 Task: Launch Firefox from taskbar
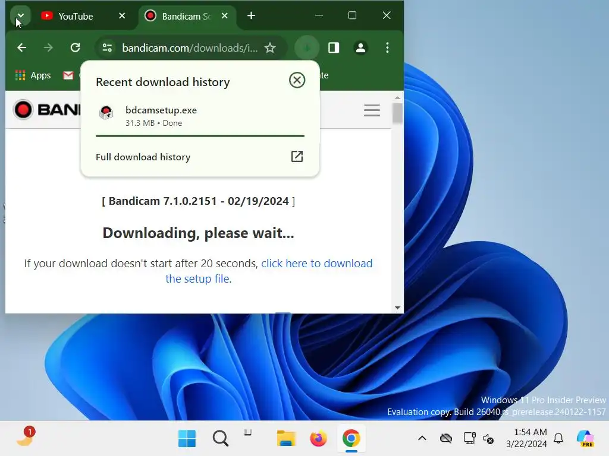coord(319,439)
